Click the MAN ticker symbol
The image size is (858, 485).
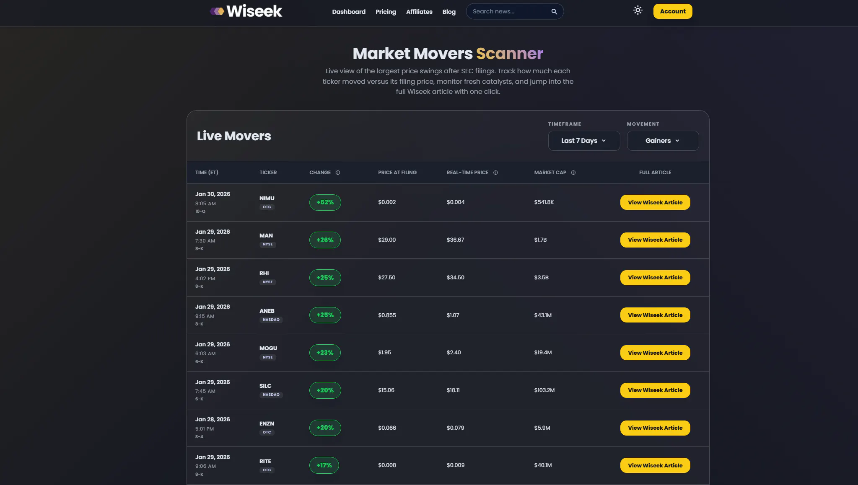[x=266, y=236]
